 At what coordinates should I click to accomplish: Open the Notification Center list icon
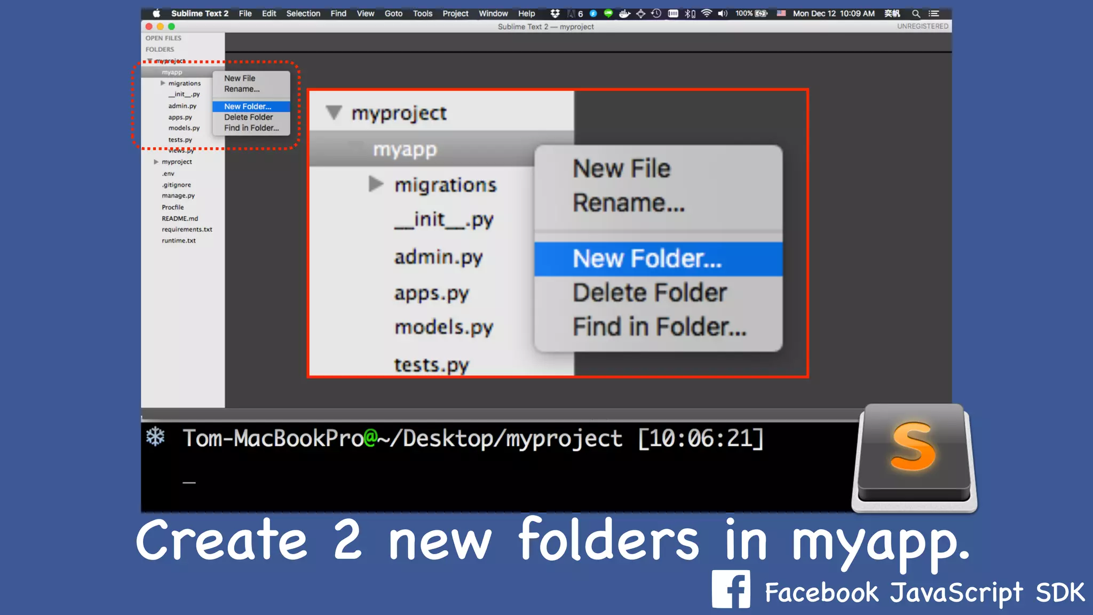point(933,13)
